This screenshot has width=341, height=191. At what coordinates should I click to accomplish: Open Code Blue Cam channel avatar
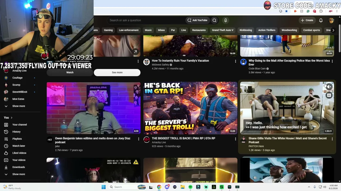tap(243, 62)
